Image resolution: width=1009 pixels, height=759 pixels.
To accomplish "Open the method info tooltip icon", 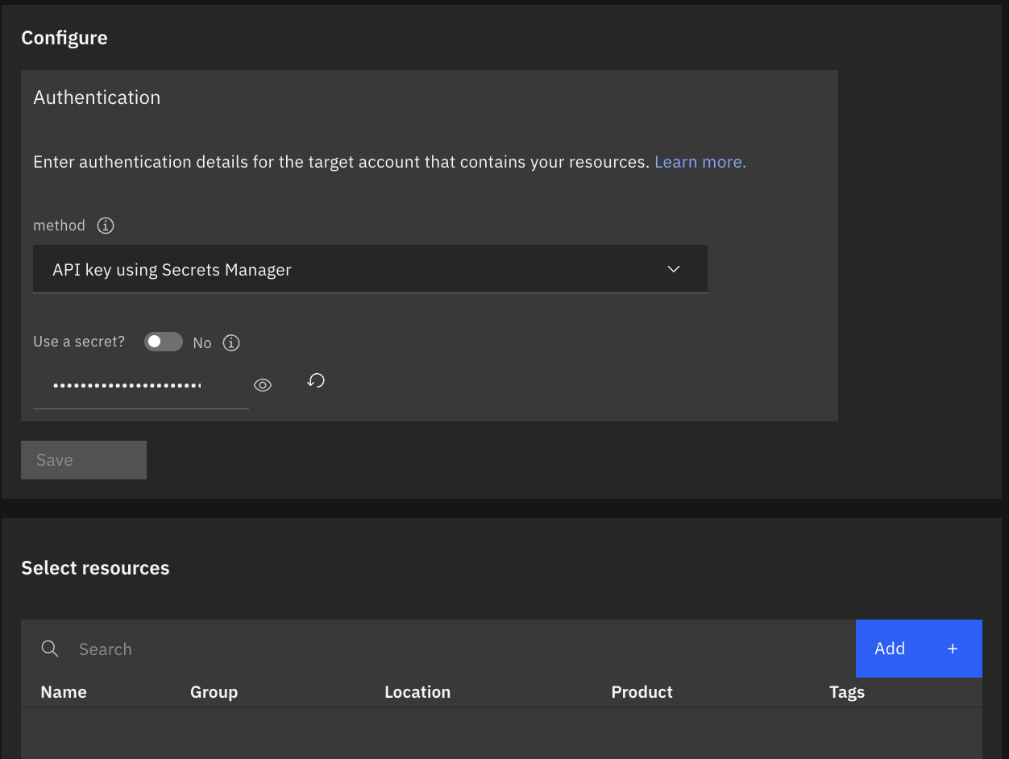I will 105,226.
